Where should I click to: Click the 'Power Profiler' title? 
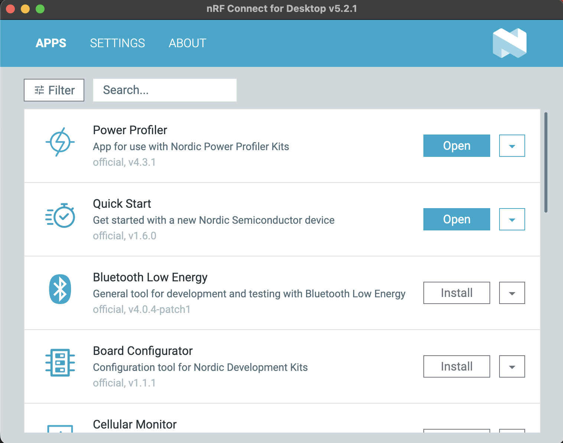[x=130, y=130]
